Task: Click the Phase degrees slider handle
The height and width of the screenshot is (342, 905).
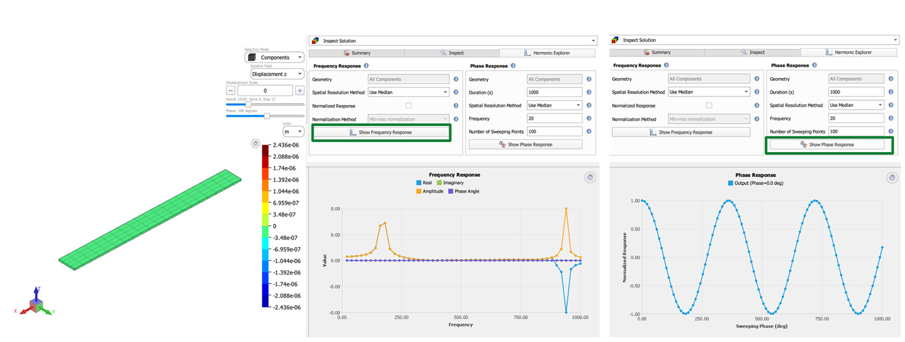Action: pos(267,116)
